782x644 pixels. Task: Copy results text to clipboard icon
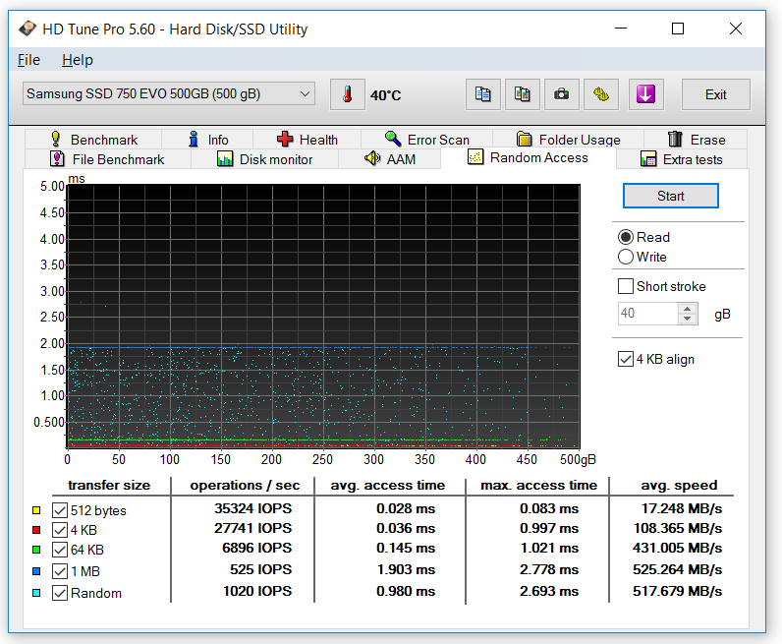pyautogui.click(x=482, y=94)
